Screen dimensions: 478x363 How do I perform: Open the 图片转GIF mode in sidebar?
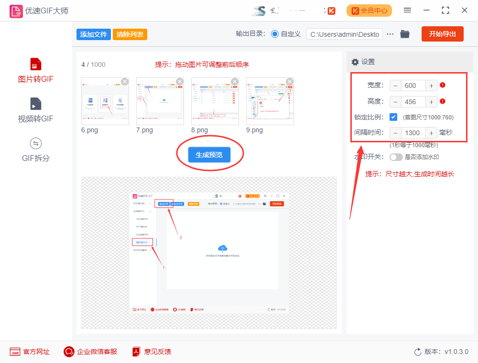coord(35,71)
